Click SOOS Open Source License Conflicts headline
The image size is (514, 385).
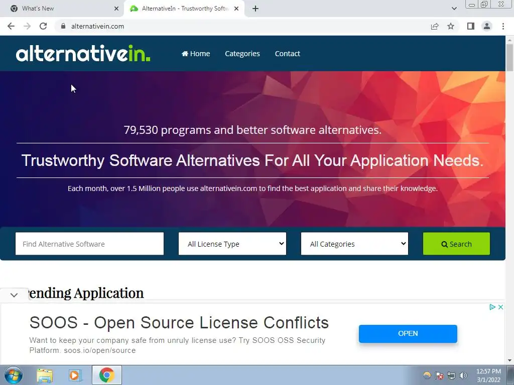click(x=179, y=322)
